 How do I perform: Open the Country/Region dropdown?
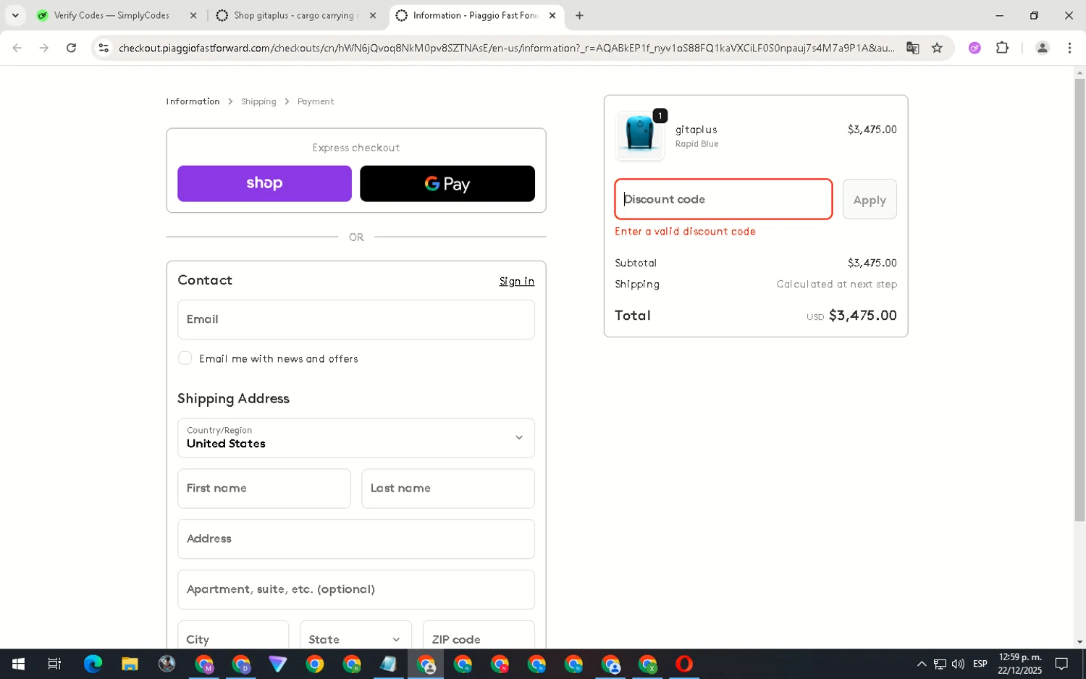356,438
